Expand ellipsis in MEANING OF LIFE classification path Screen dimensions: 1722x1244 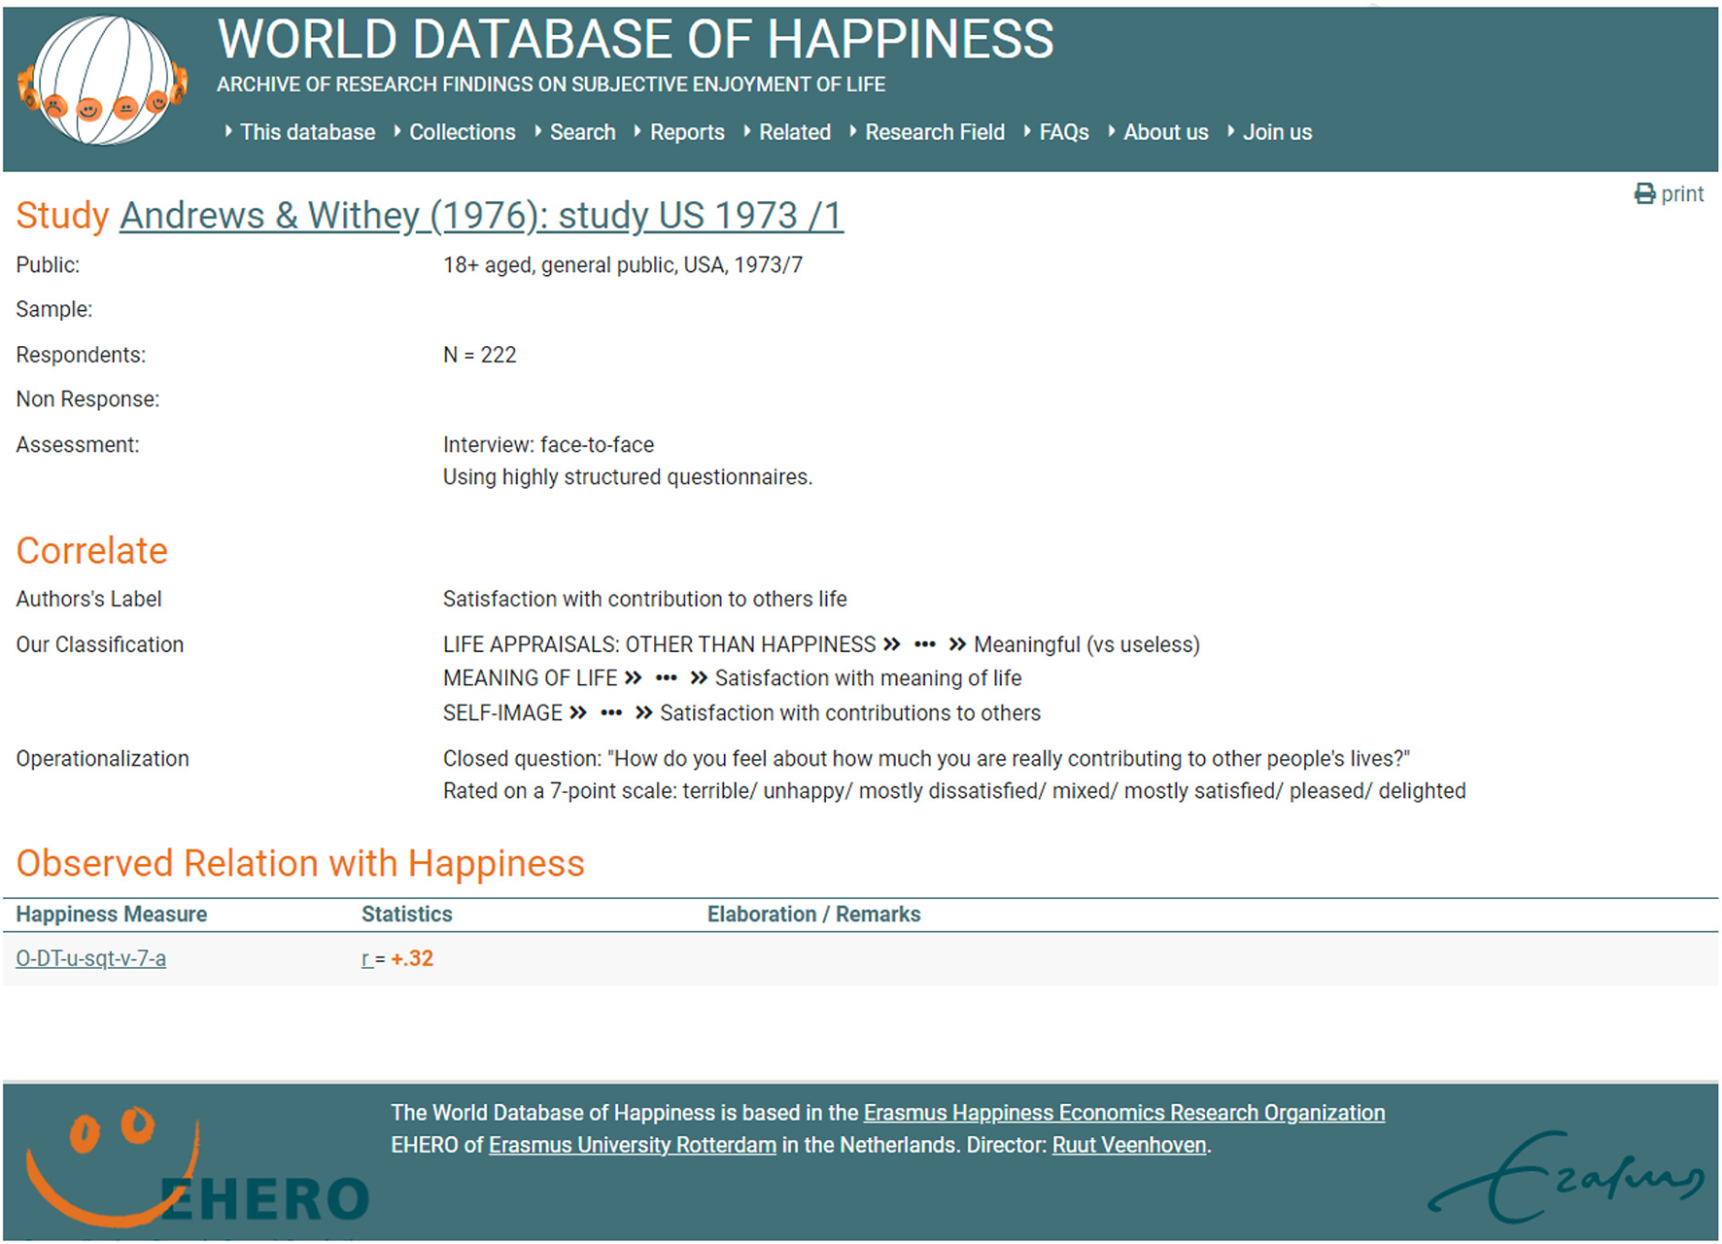[x=666, y=678]
